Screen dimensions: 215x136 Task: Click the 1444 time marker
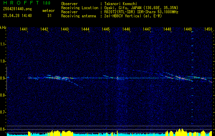coord(85,29)
